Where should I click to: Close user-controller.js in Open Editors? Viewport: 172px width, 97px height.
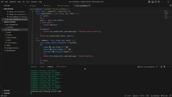pyautogui.click(x=5, y=19)
